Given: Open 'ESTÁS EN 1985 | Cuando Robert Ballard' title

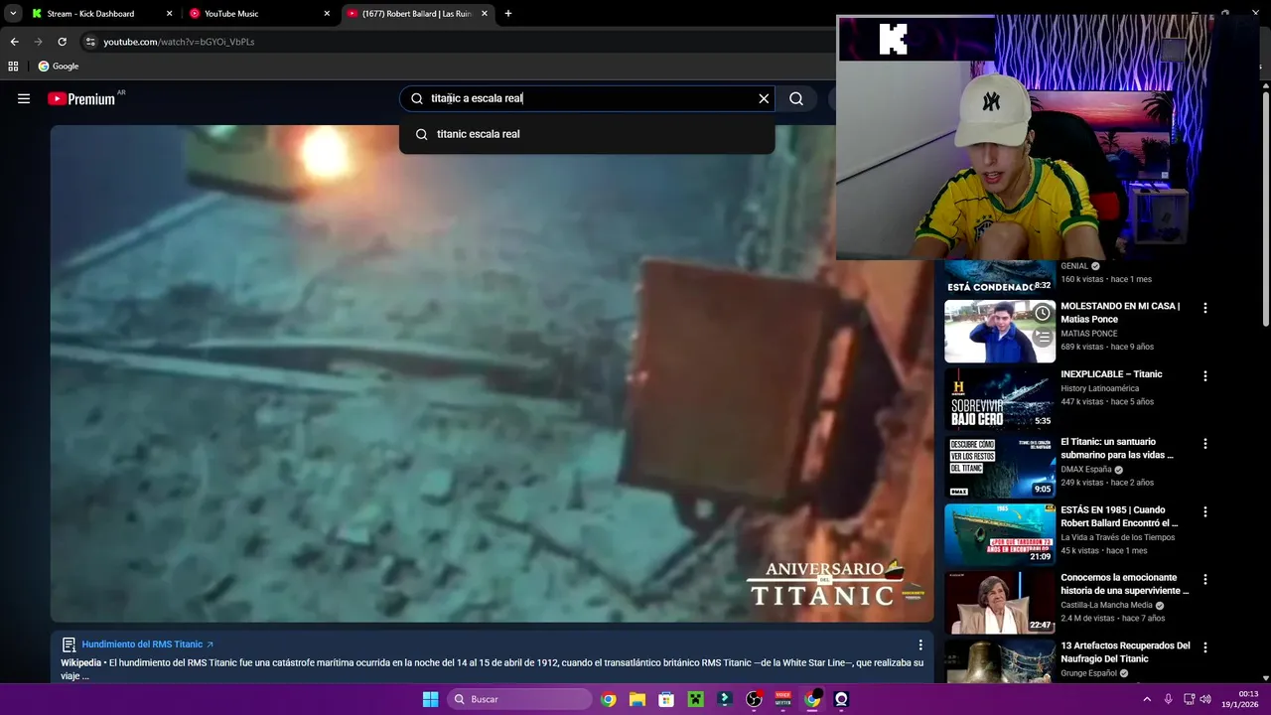Looking at the screenshot, I should [x=1119, y=516].
